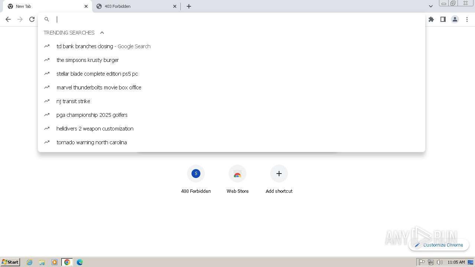
Task: Open the Extensions puzzle icon
Action: (x=431, y=19)
